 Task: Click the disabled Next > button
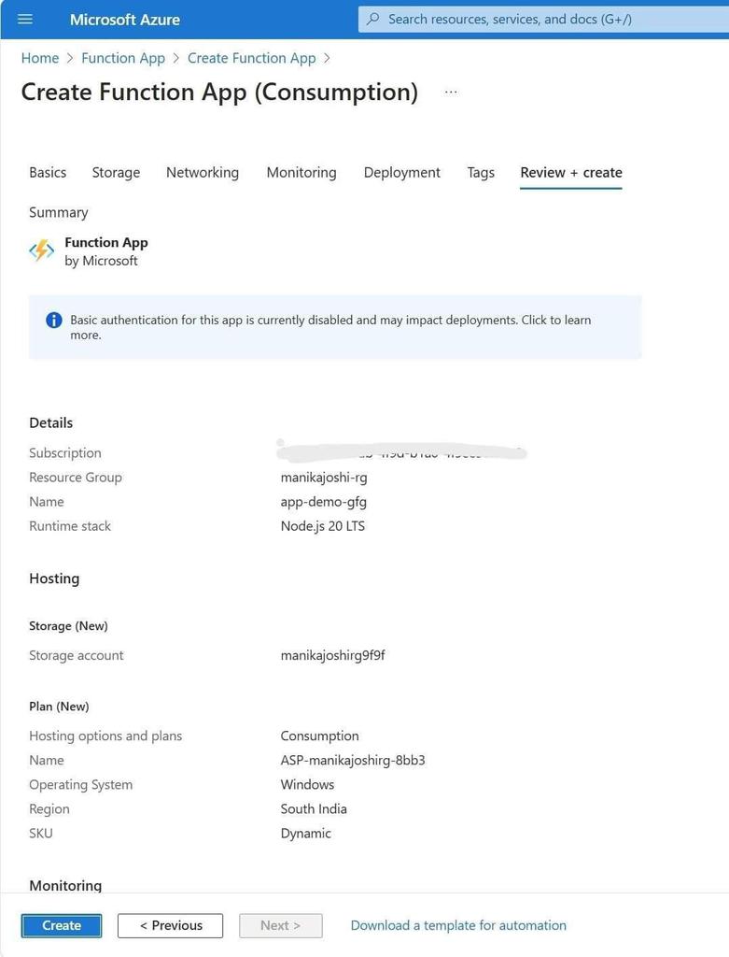(280, 925)
